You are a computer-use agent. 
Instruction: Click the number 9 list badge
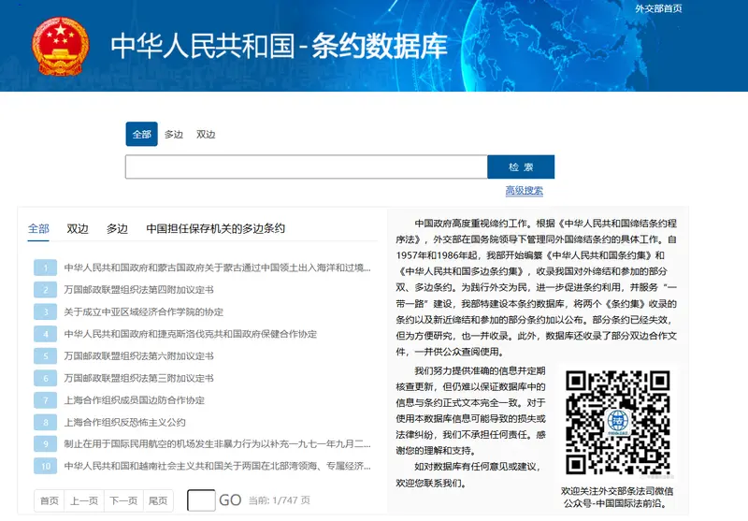tap(45, 444)
